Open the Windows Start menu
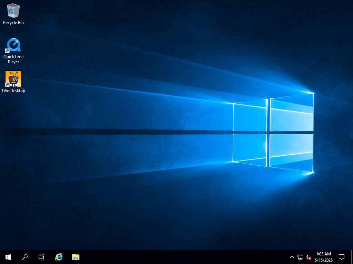 coord(8,257)
